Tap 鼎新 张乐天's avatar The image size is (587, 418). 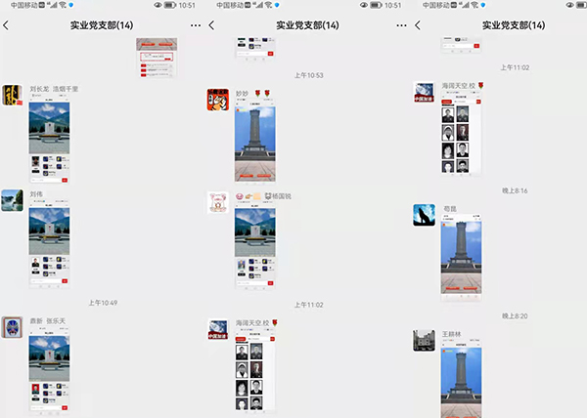(12, 328)
